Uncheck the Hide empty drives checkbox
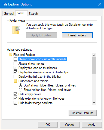The image size is (104, 130). coord(16,94)
